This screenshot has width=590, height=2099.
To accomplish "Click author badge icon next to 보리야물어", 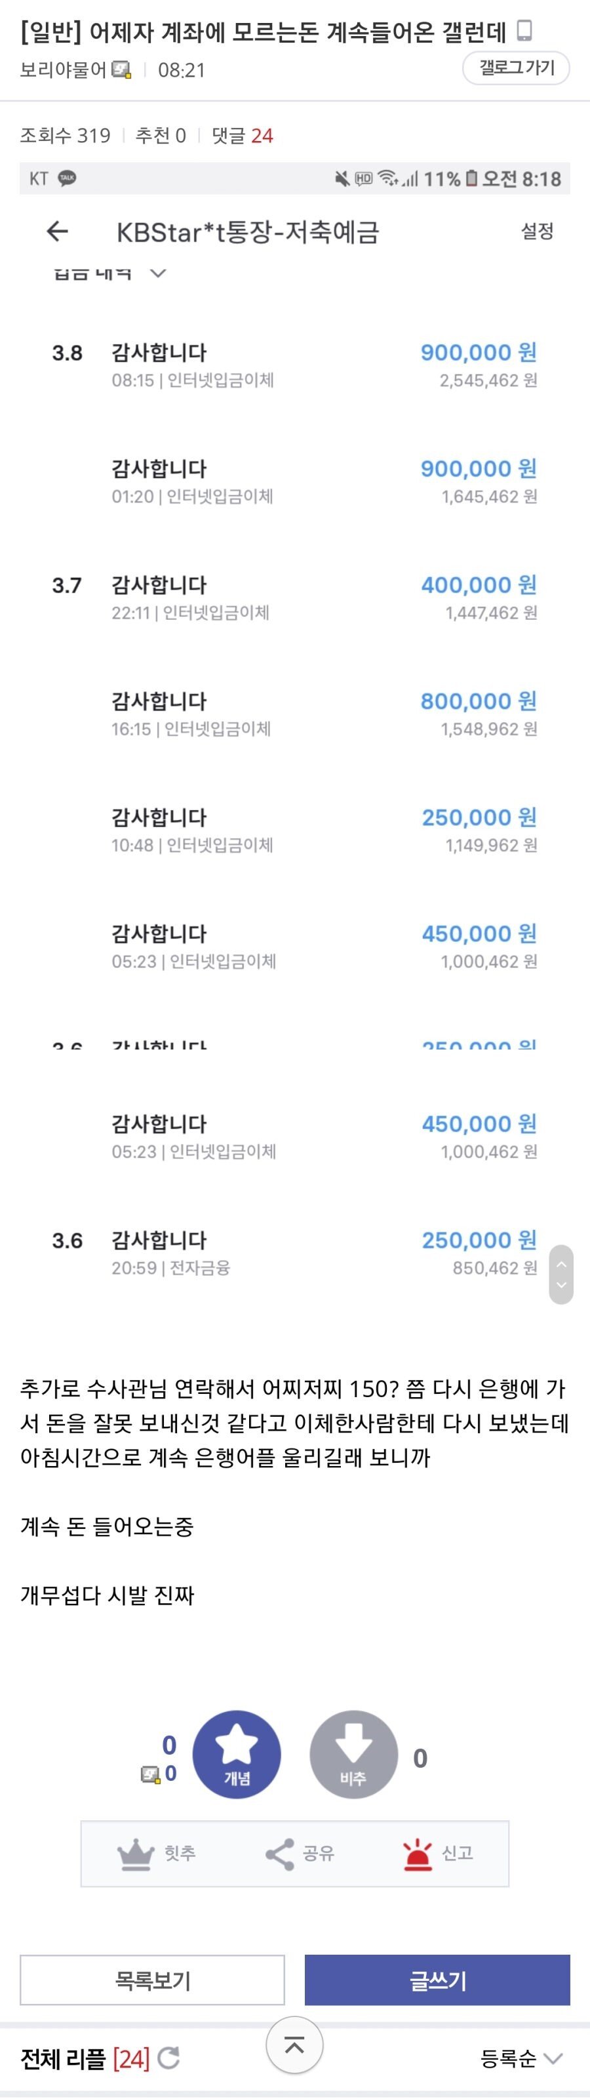I will point(121,70).
